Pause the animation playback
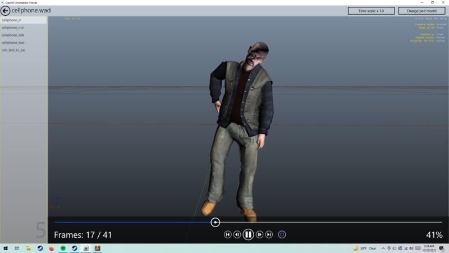The image size is (449, 253). click(248, 234)
